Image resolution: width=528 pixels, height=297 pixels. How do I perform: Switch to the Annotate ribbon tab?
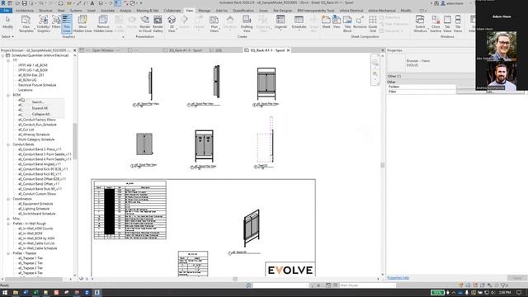(x=108, y=11)
